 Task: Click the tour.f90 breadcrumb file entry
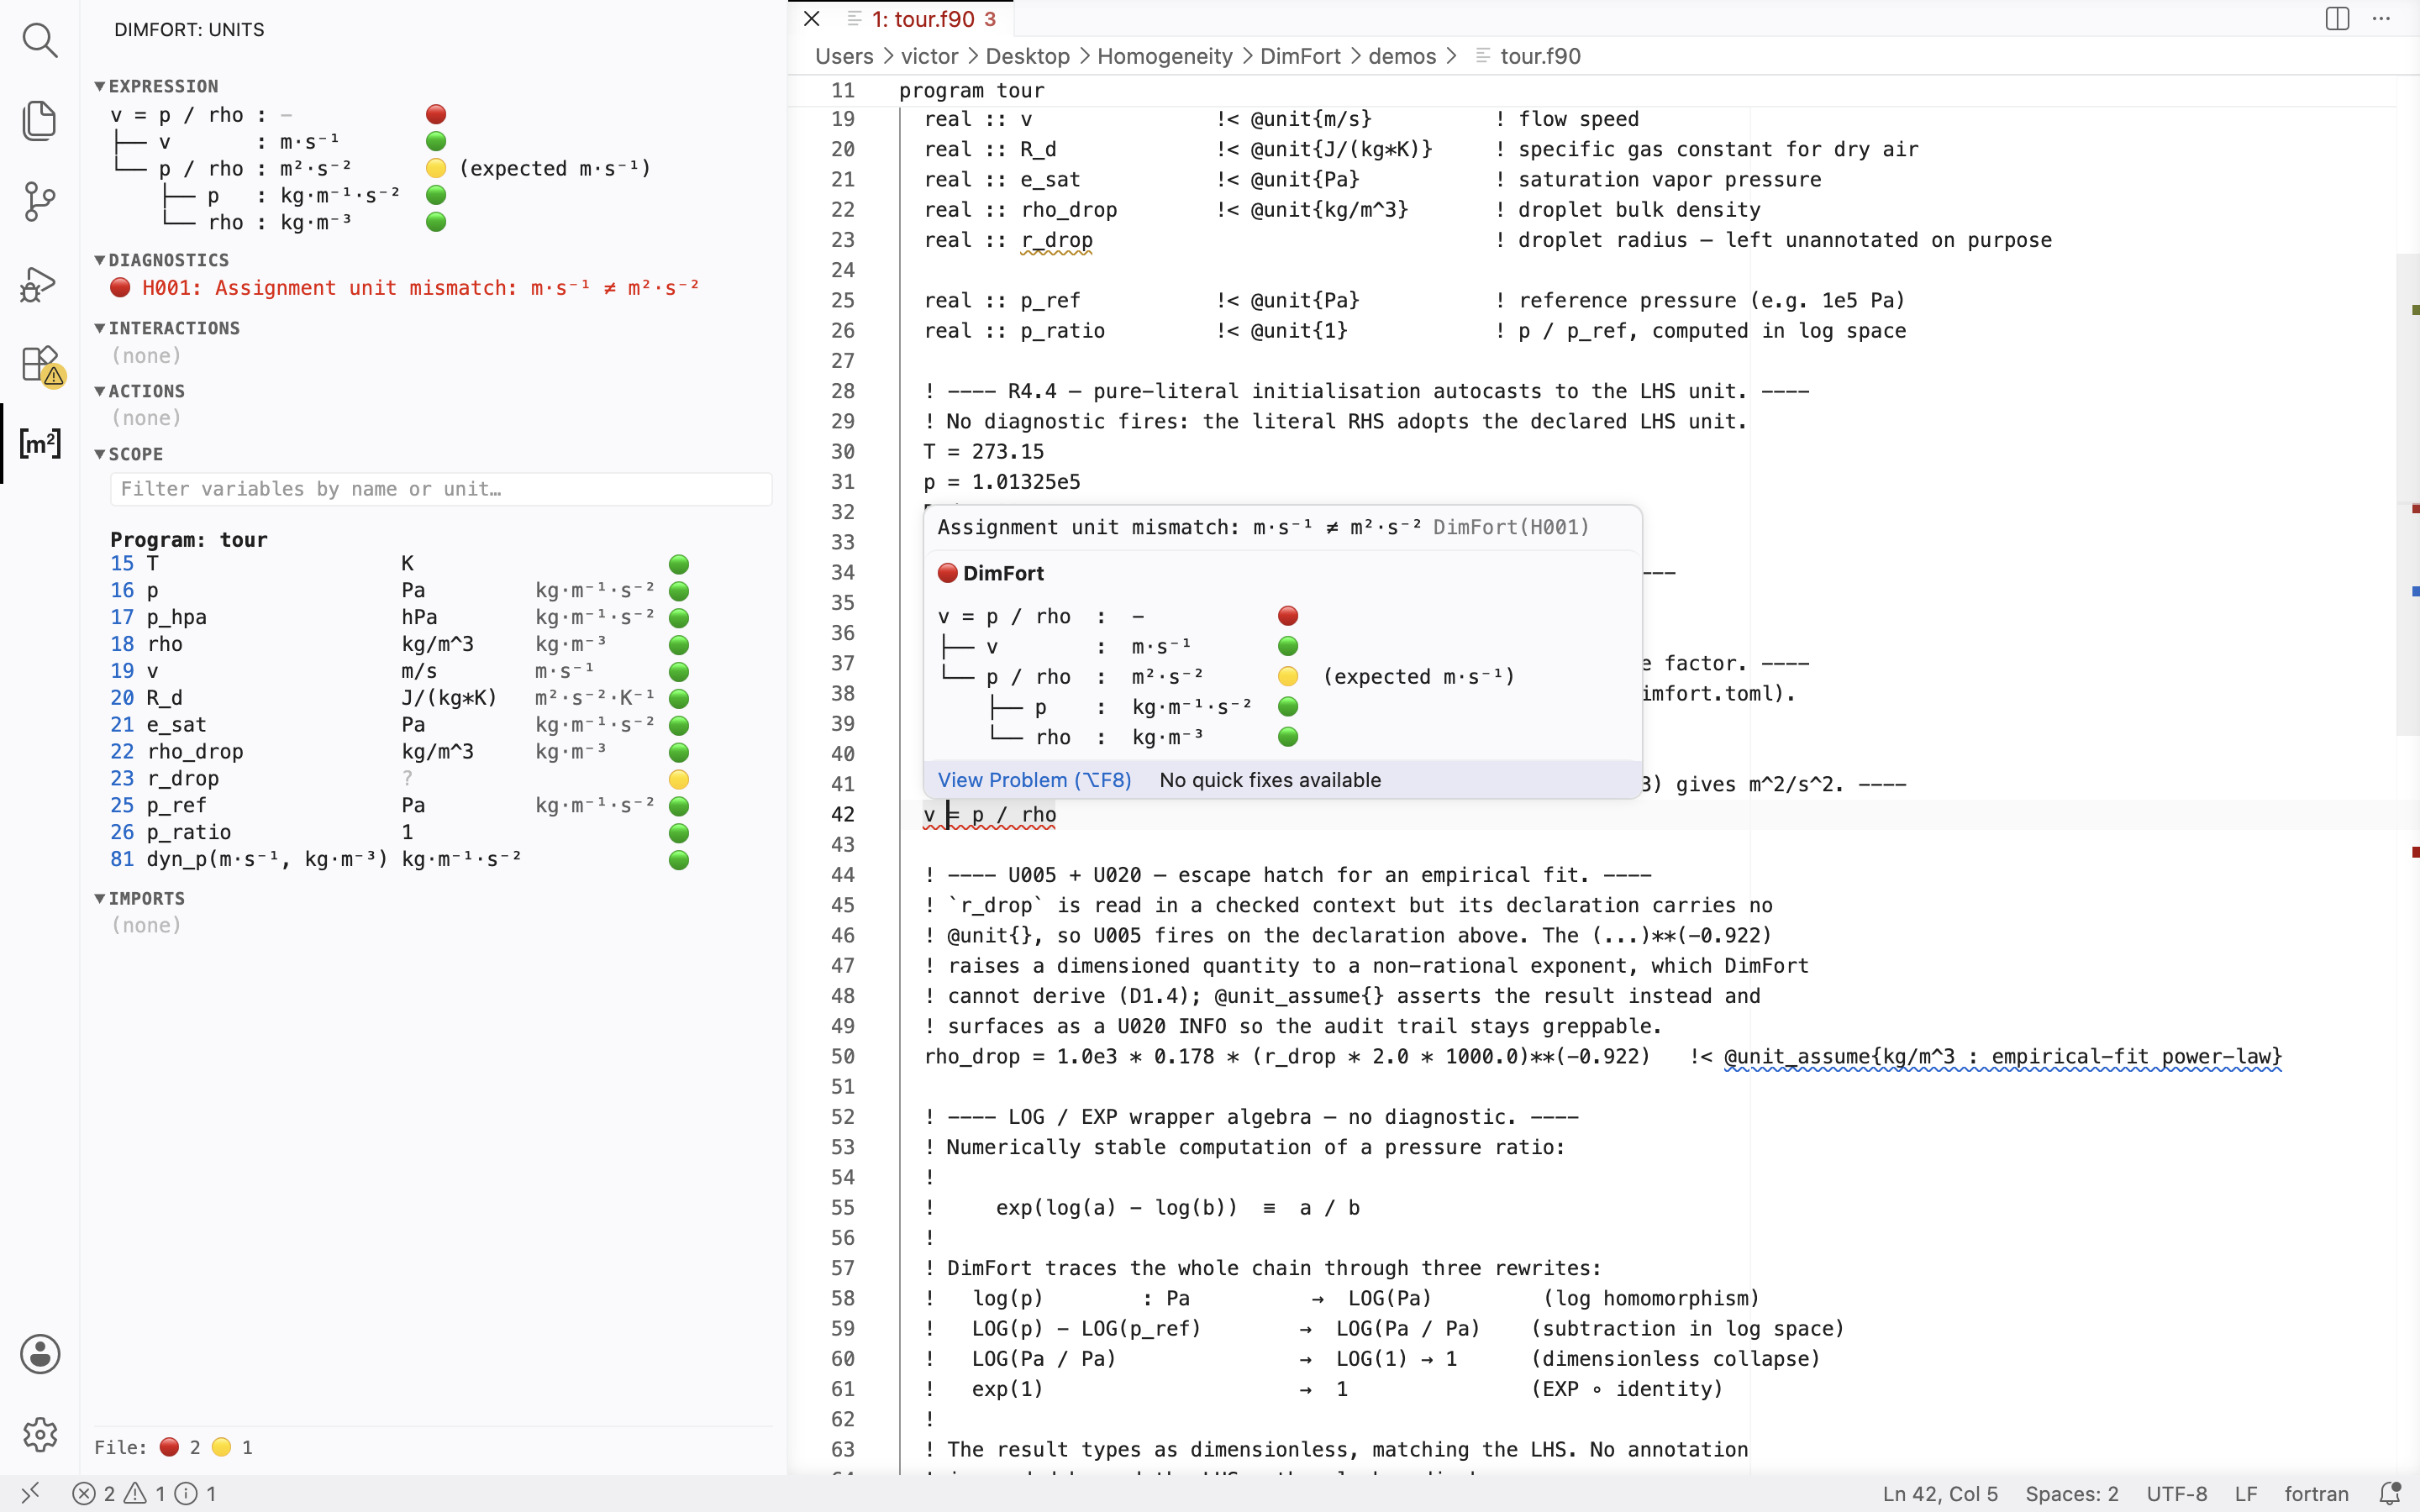[x=1528, y=56]
